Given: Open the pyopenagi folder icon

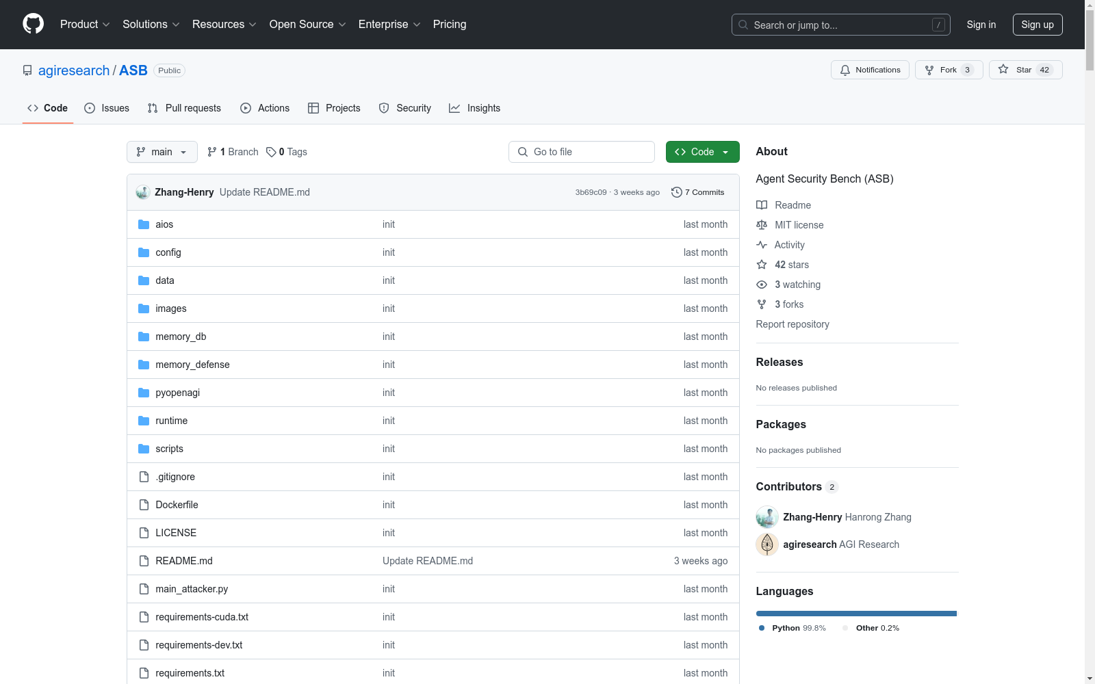Looking at the screenshot, I should pos(144,393).
